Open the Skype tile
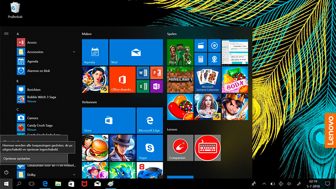This screenshot has width=336, height=189. click(150, 148)
